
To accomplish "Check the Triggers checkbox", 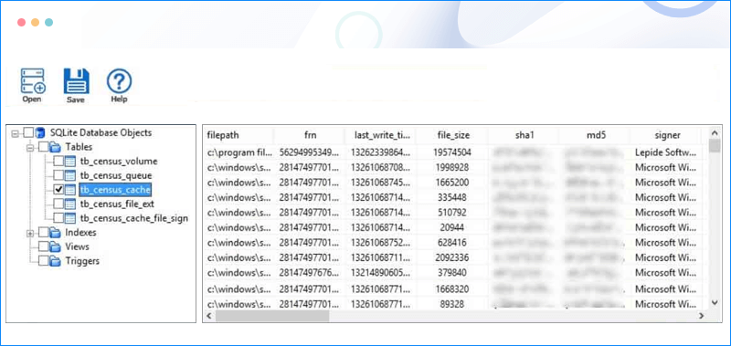I will pos(43,261).
